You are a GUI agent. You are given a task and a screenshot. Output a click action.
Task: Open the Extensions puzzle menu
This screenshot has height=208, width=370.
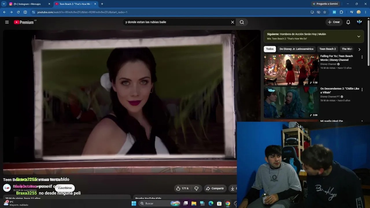coord(341,12)
